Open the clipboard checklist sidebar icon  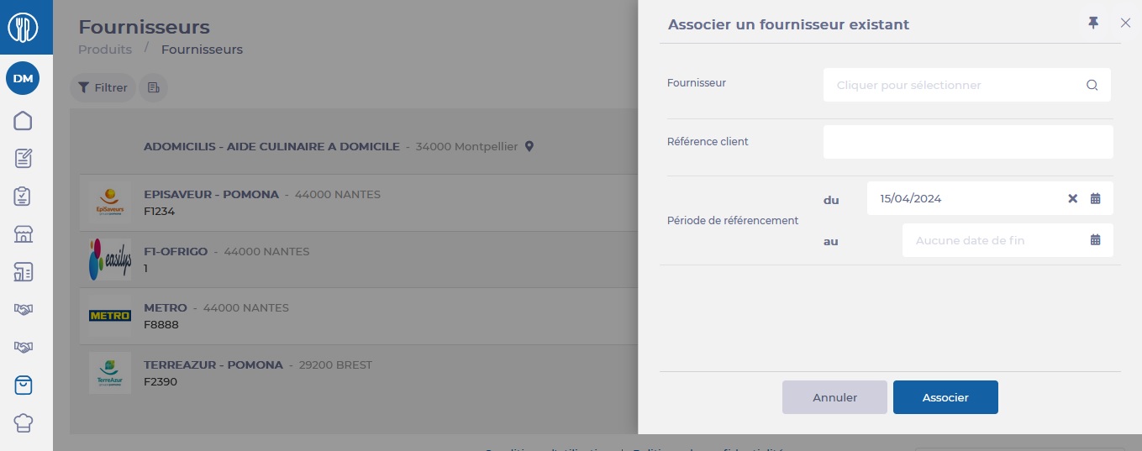[x=24, y=197]
